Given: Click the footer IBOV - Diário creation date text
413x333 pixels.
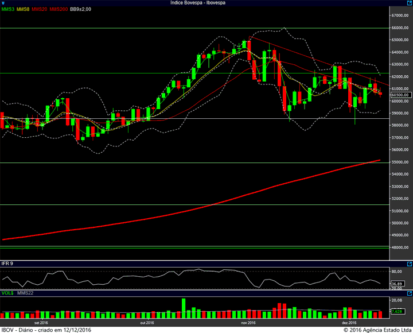Looking at the screenshot, I should [46, 330].
